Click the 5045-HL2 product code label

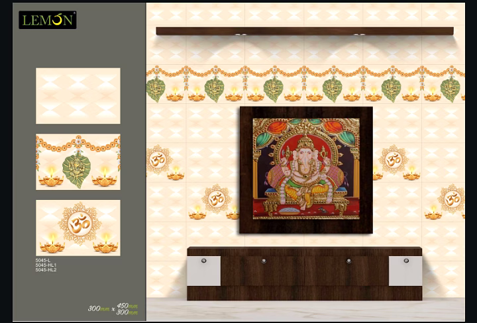click(46, 269)
